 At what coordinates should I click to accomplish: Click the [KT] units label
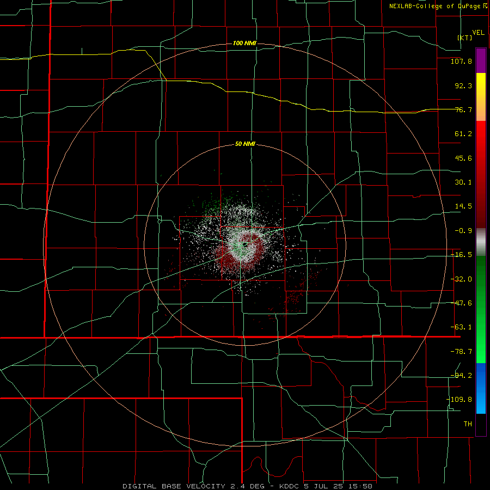click(x=465, y=38)
